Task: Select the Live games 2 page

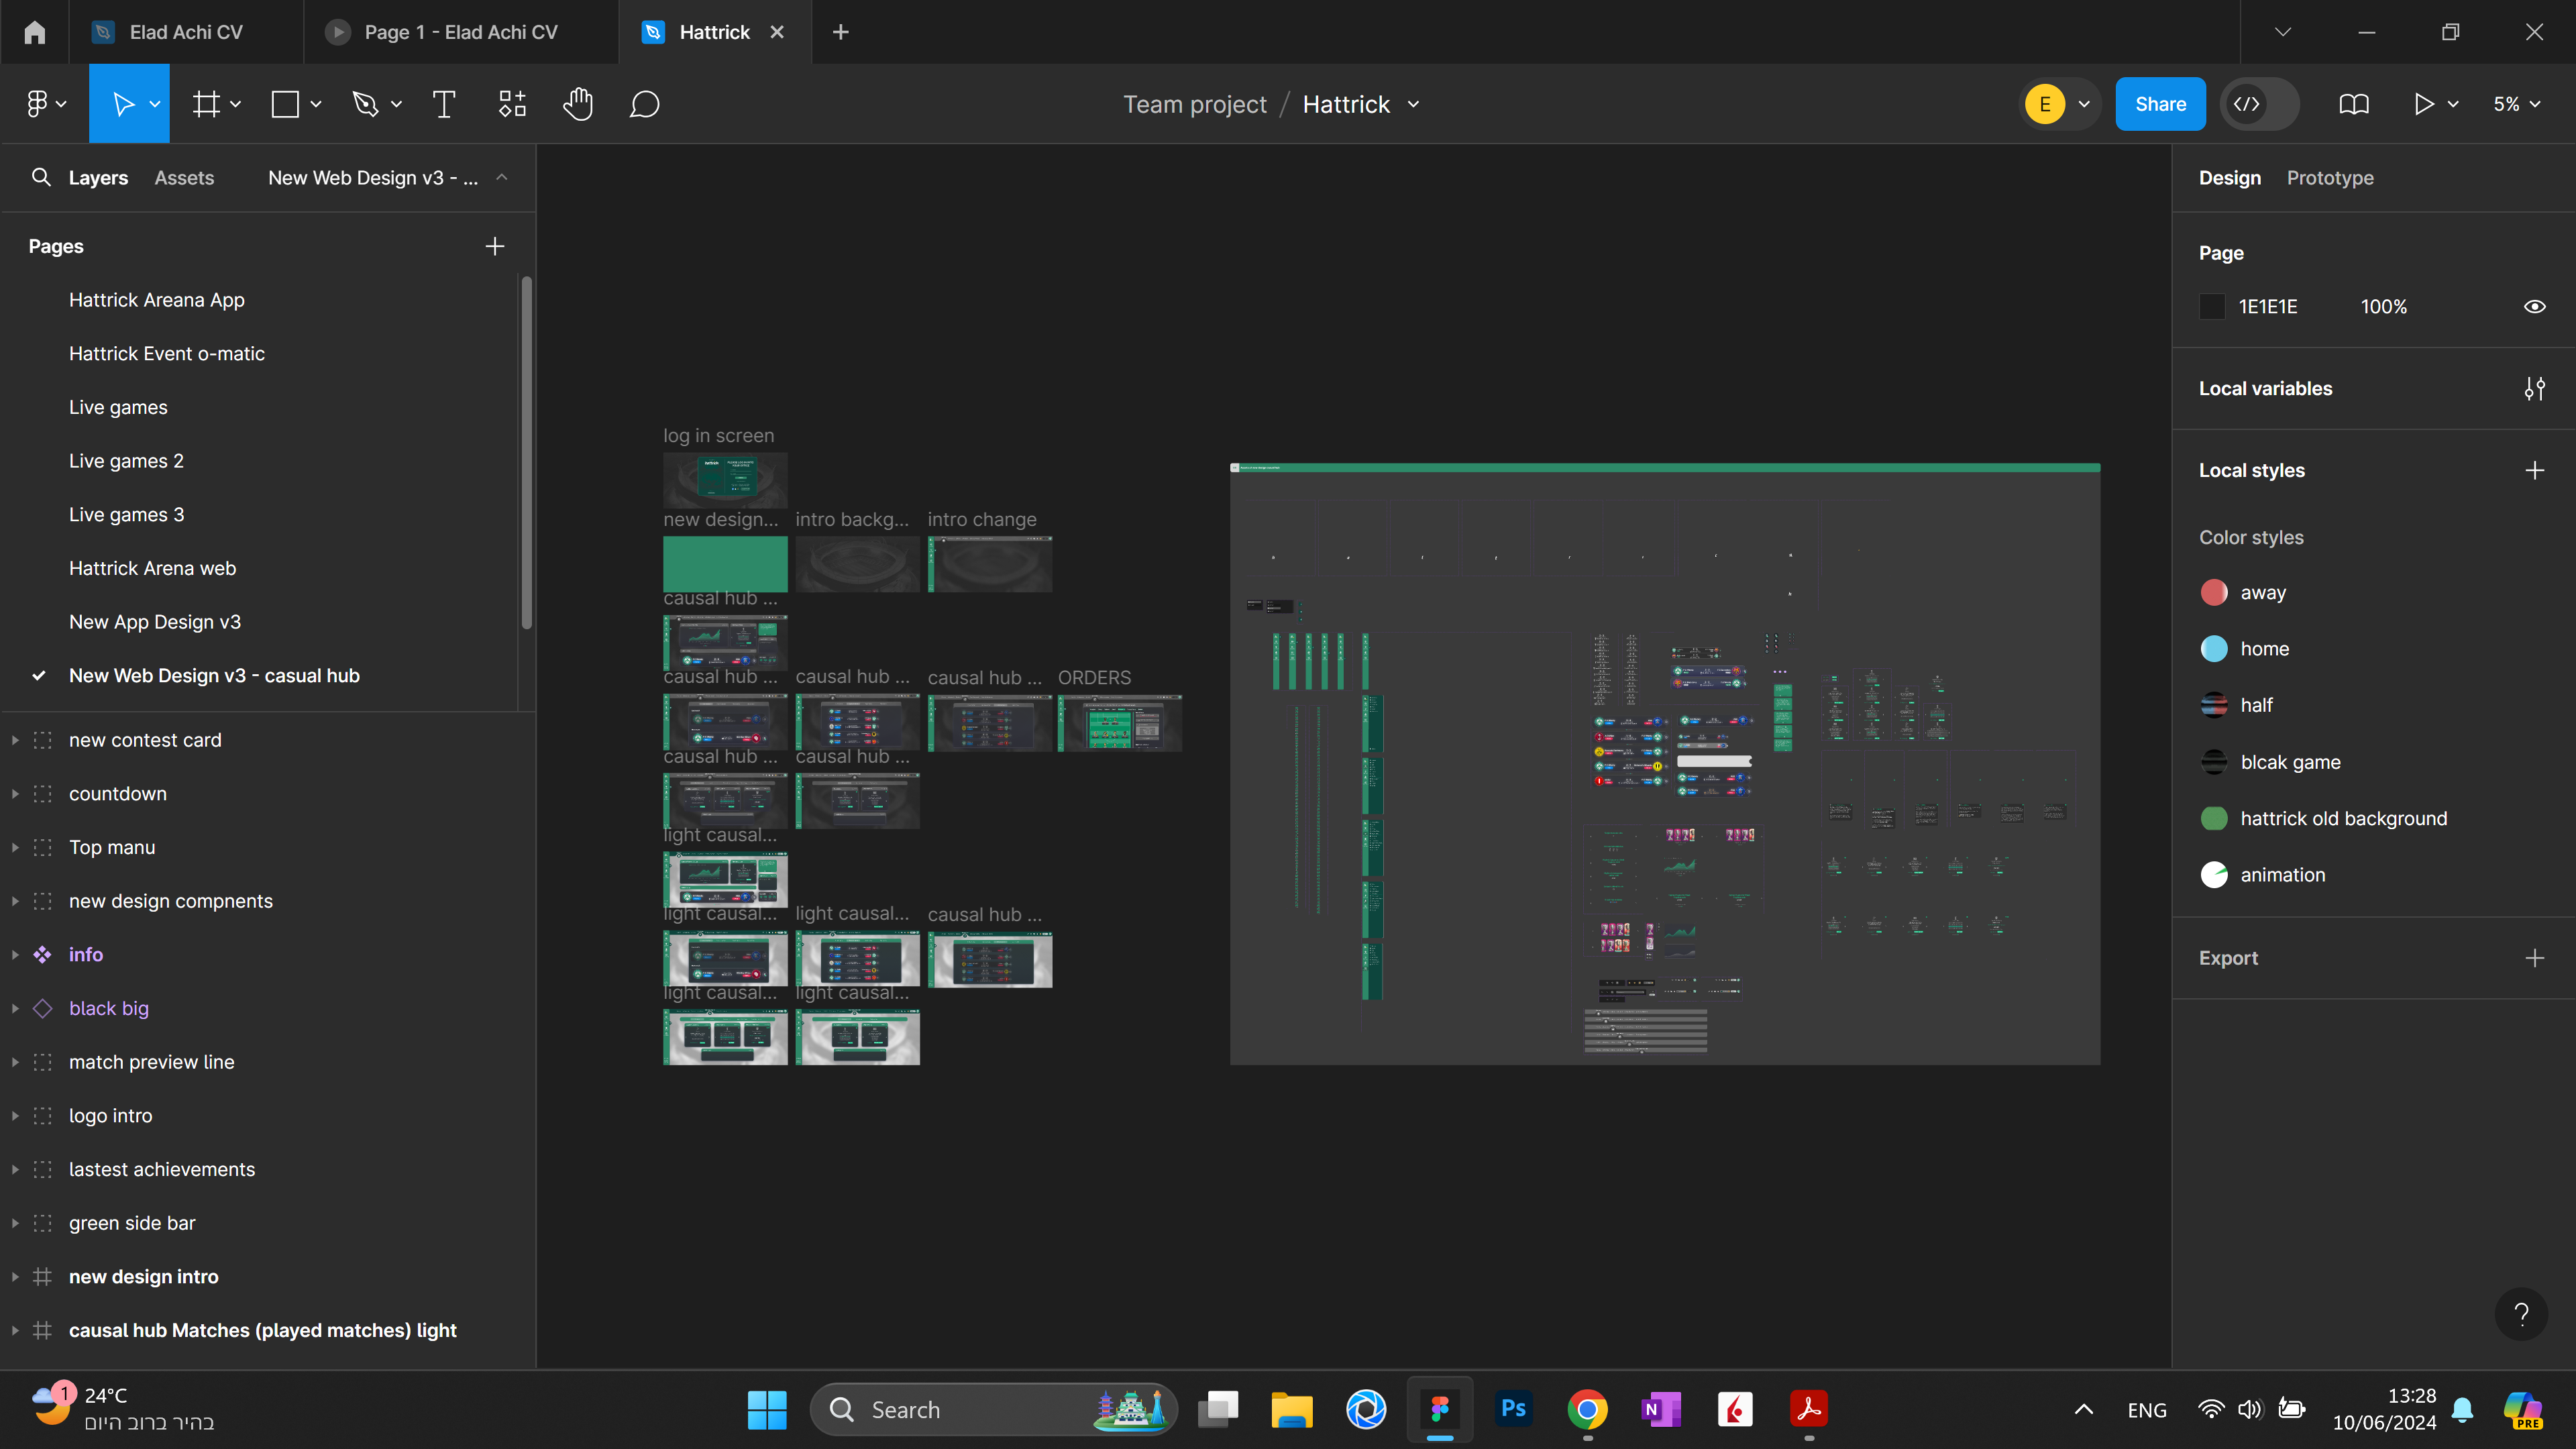Action: point(126,461)
